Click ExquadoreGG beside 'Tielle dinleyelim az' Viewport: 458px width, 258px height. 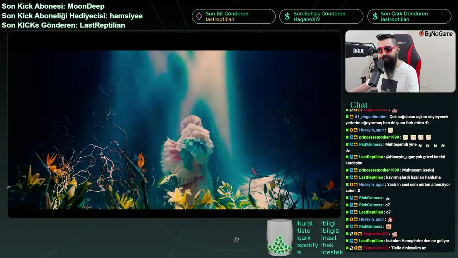pyautogui.click(x=375, y=248)
